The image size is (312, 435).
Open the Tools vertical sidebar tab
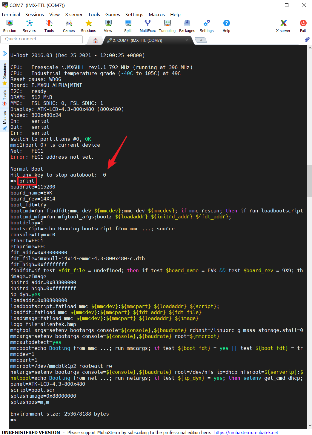pyautogui.click(x=4, y=98)
